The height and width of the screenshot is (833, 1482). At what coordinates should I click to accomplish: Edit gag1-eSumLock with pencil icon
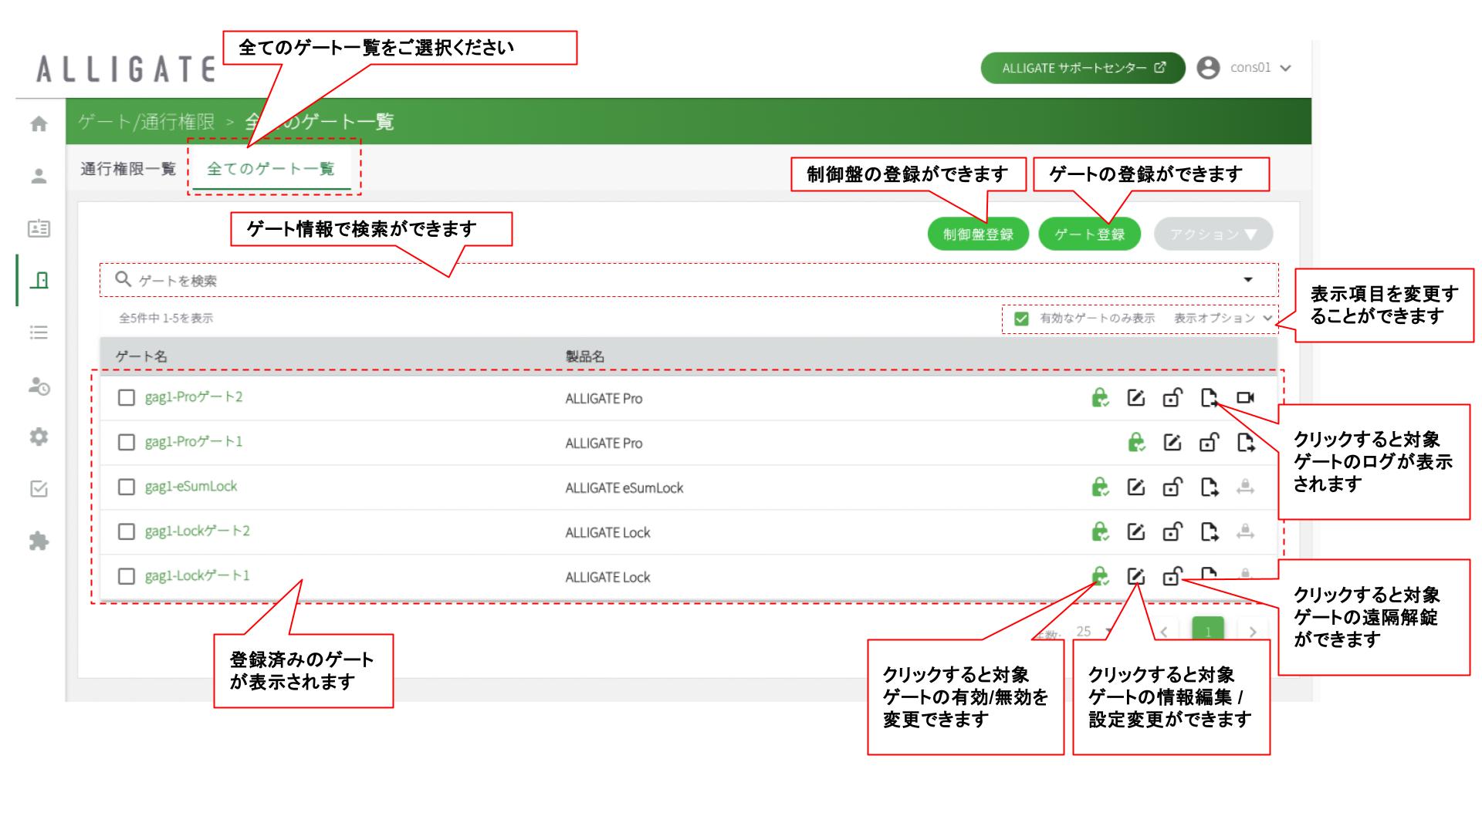tap(1135, 487)
